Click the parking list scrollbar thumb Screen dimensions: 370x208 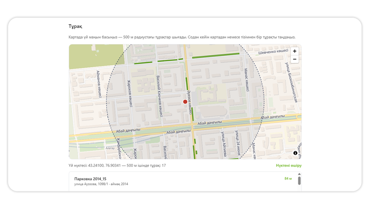[x=299, y=180]
